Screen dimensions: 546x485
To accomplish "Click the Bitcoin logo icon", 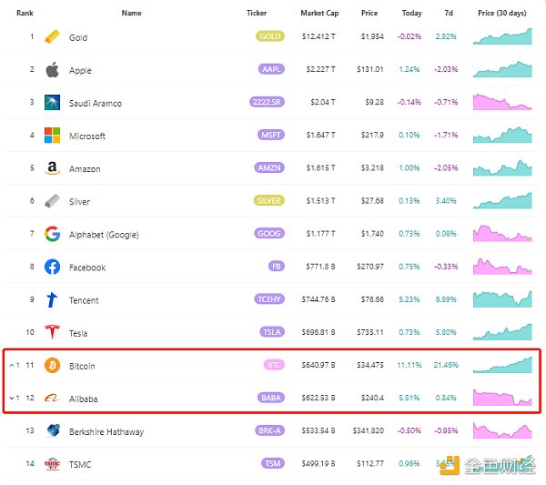I will (x=53, y=366).
